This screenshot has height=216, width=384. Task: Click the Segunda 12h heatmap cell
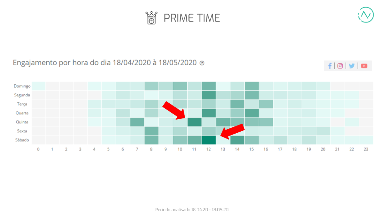209,95
